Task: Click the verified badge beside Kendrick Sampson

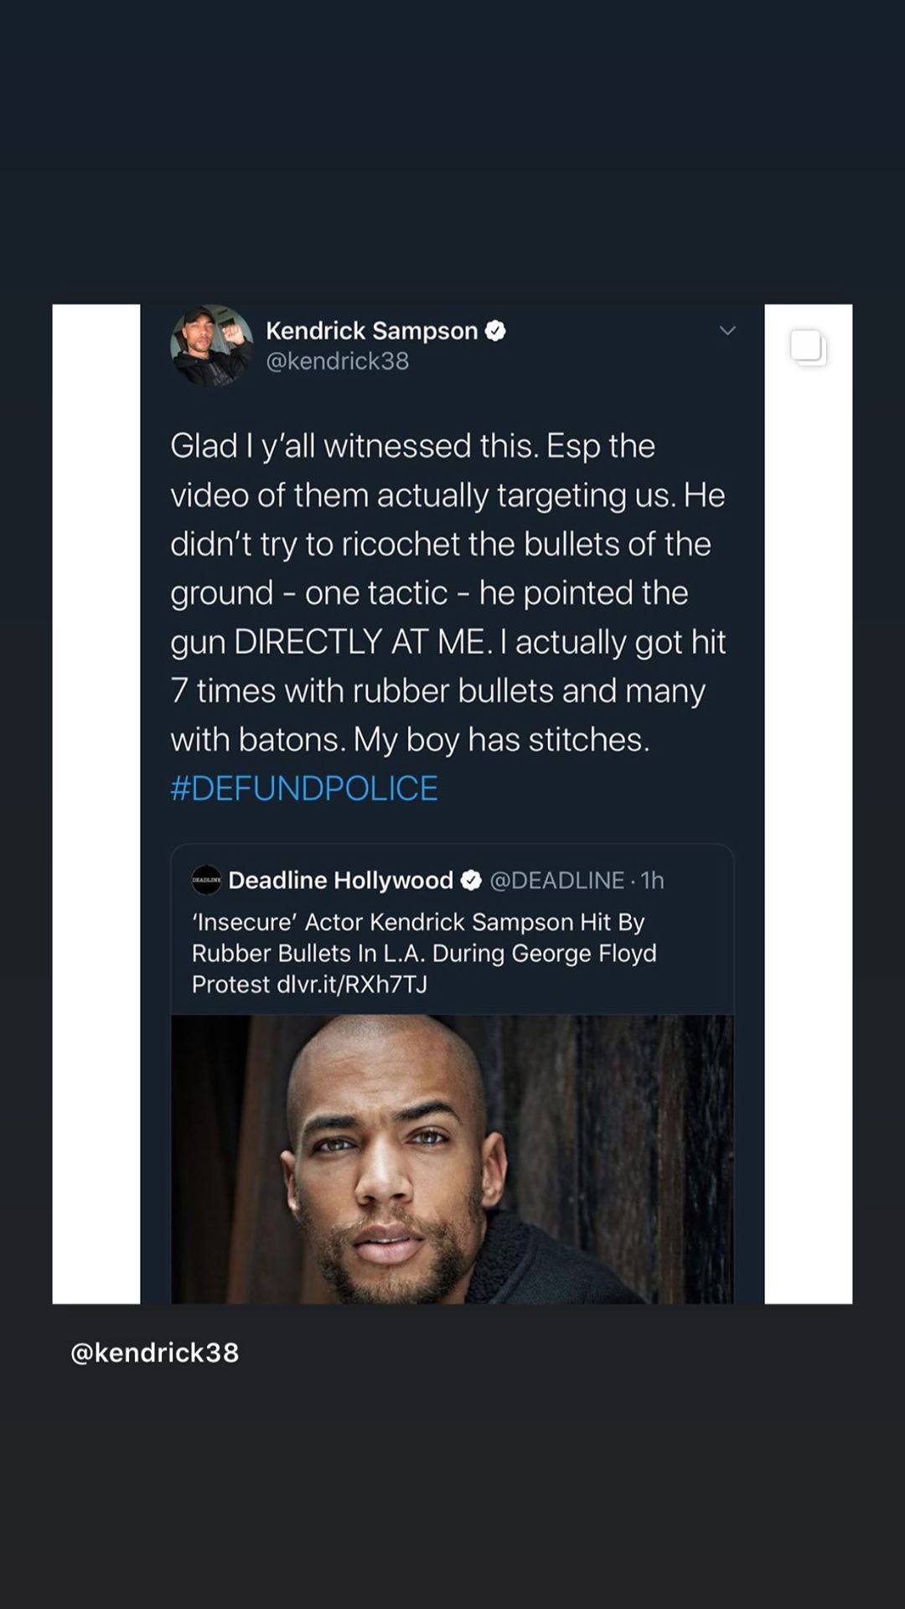Action: pos(495,331)
